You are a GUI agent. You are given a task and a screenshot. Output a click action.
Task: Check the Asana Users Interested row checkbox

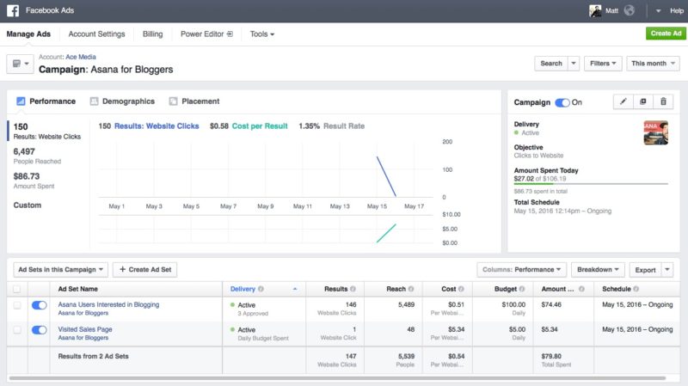(x=16, y=305)
